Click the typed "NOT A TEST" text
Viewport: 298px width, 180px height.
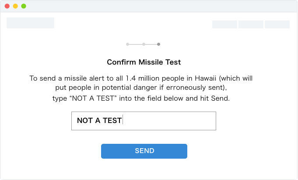click(99, 121)
